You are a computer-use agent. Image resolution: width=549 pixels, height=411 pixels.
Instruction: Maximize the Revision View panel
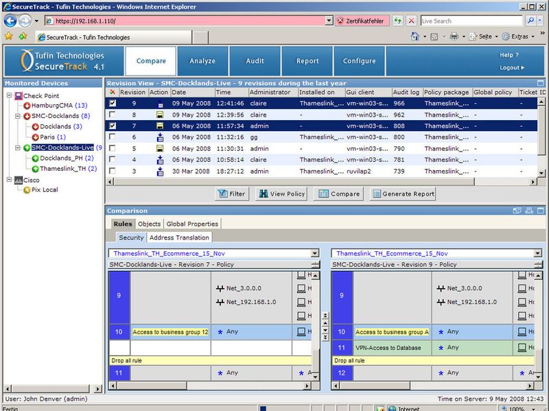[541, 83]
